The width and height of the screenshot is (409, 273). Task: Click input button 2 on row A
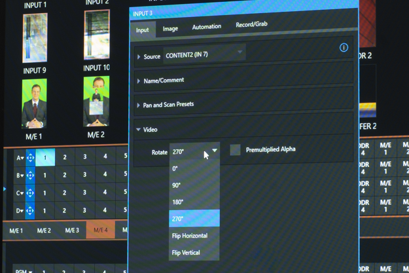pyautogui.click(x=65, y=157)
